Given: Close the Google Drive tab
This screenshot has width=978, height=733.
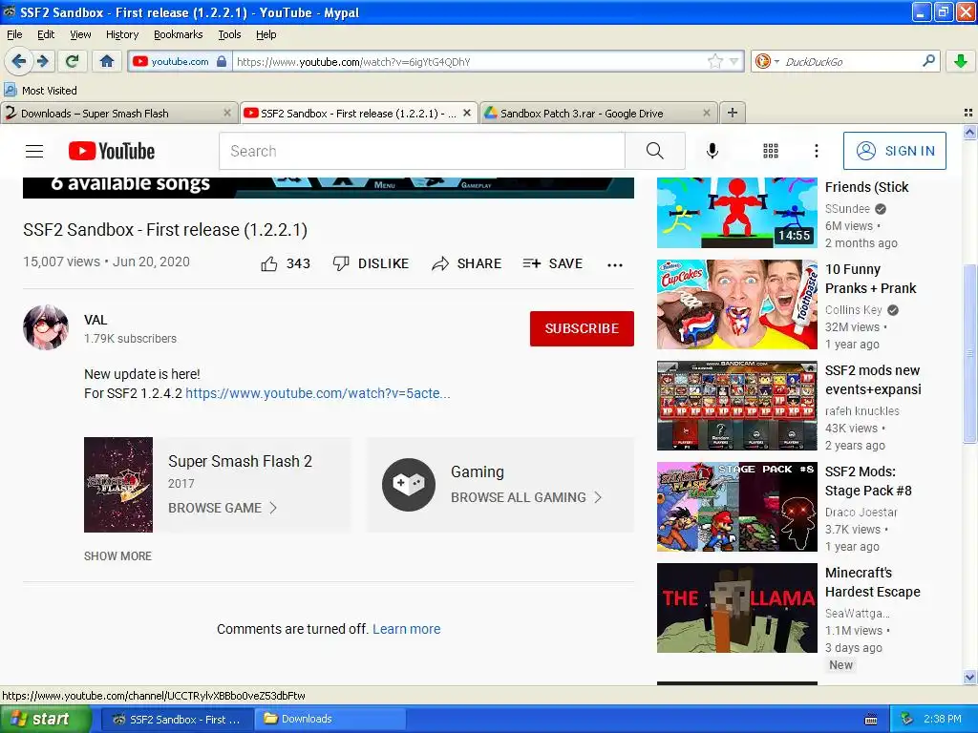Looking at the screenshot, I should coord(706,113).
